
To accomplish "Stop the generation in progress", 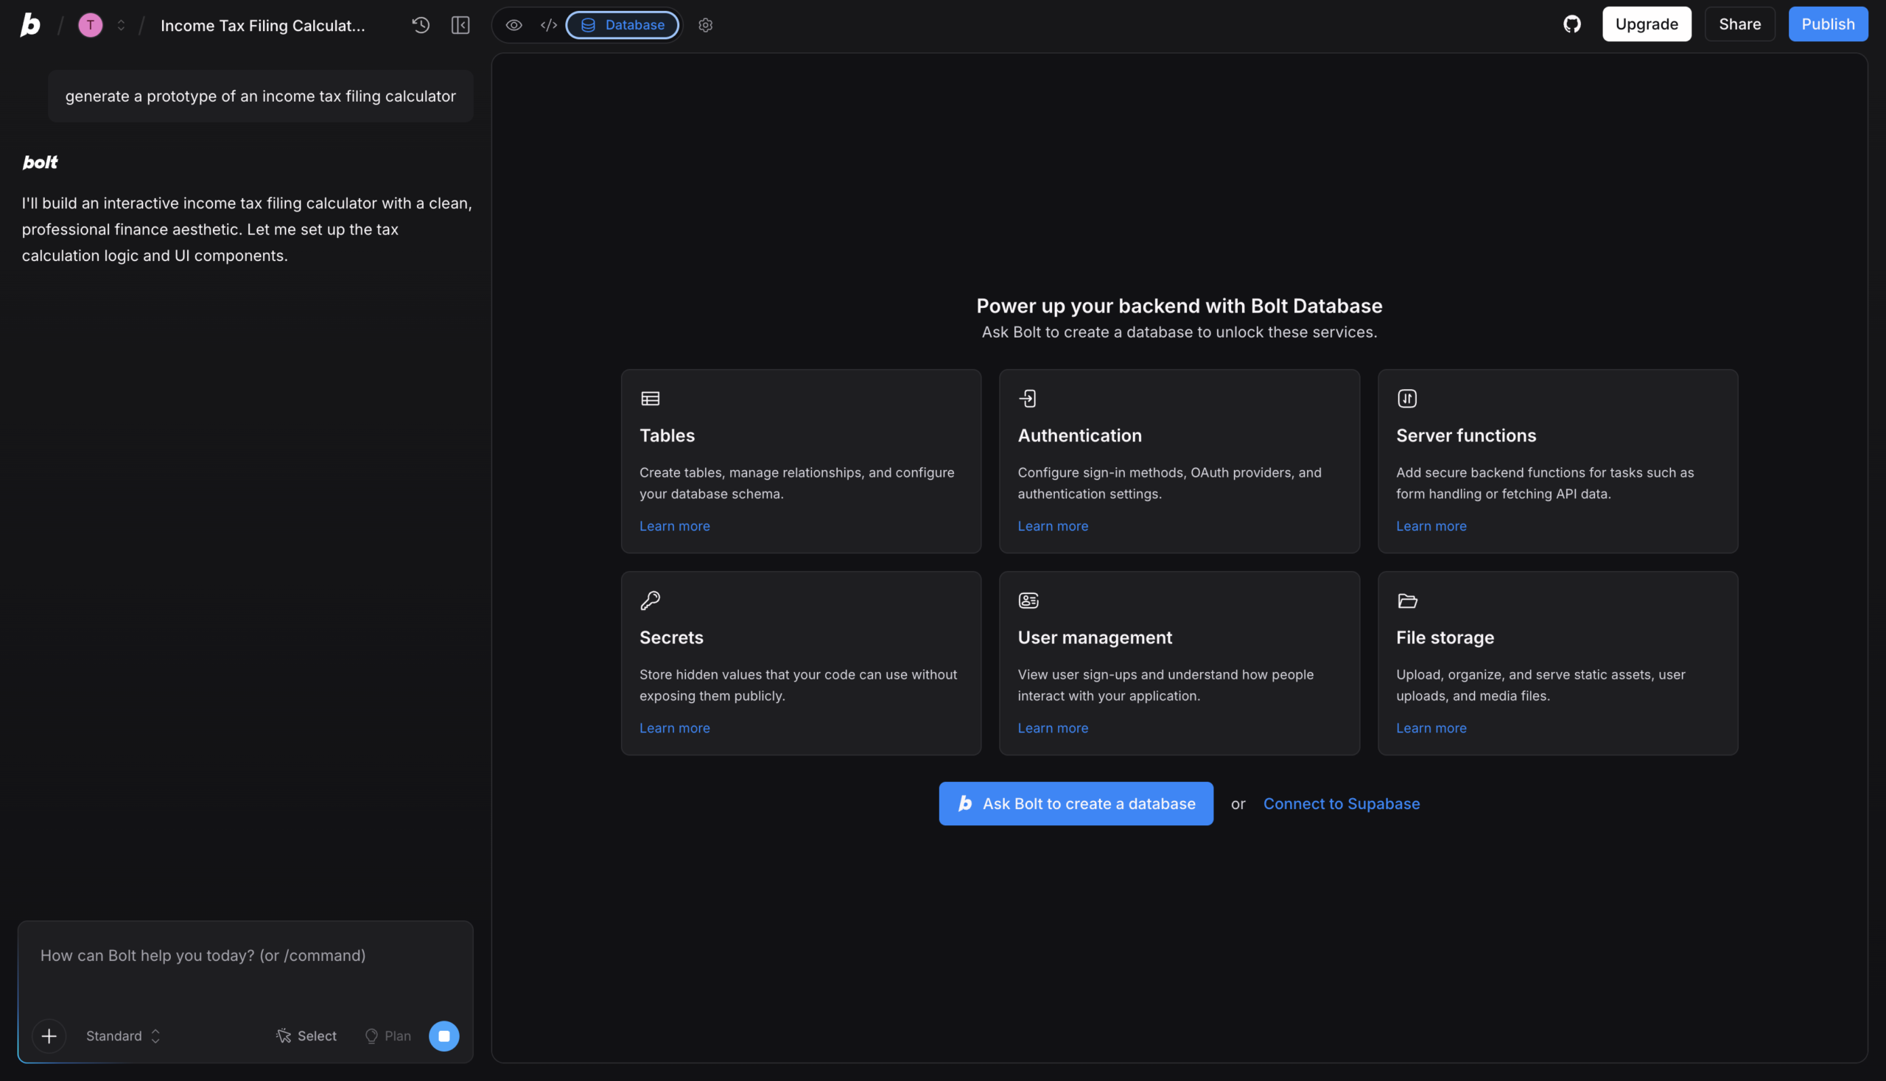I will (x=444, y=1037).
